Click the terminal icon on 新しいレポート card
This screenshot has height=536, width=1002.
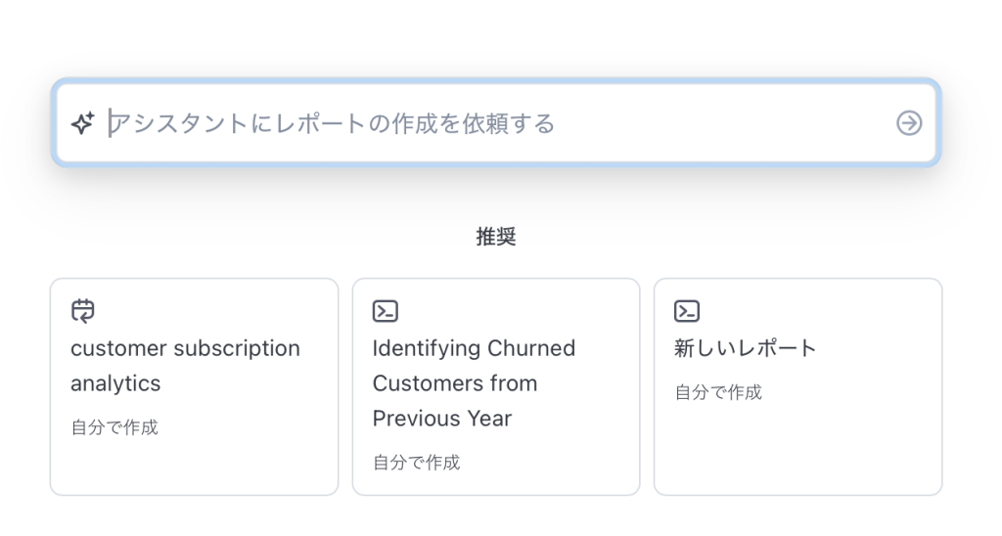pyautogui.click(x=687, y=311)
